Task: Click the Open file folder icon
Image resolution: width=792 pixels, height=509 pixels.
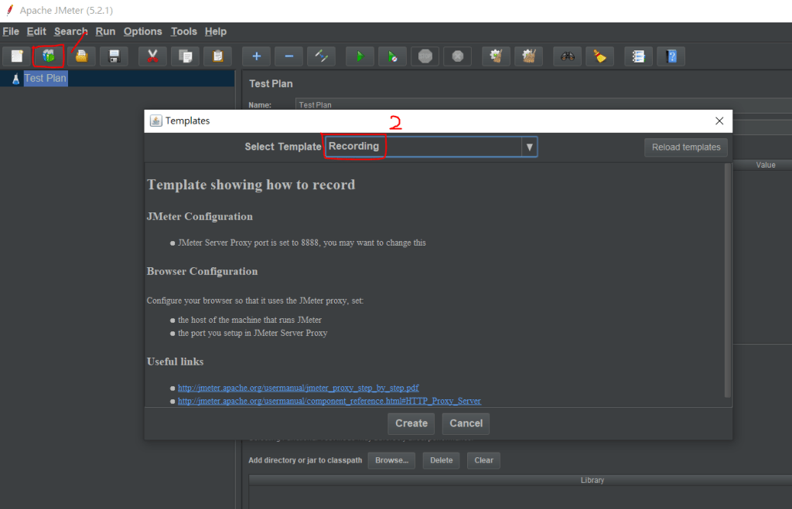Action: coord(81,56)
